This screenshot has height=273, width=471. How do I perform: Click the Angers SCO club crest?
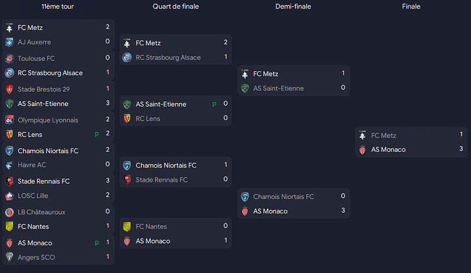9,257
